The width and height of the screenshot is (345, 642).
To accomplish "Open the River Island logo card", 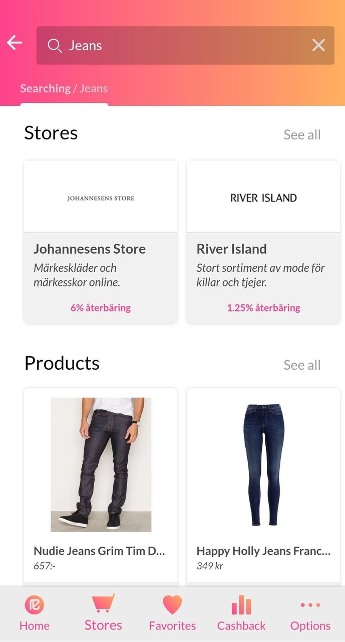I will pos(263,198).
